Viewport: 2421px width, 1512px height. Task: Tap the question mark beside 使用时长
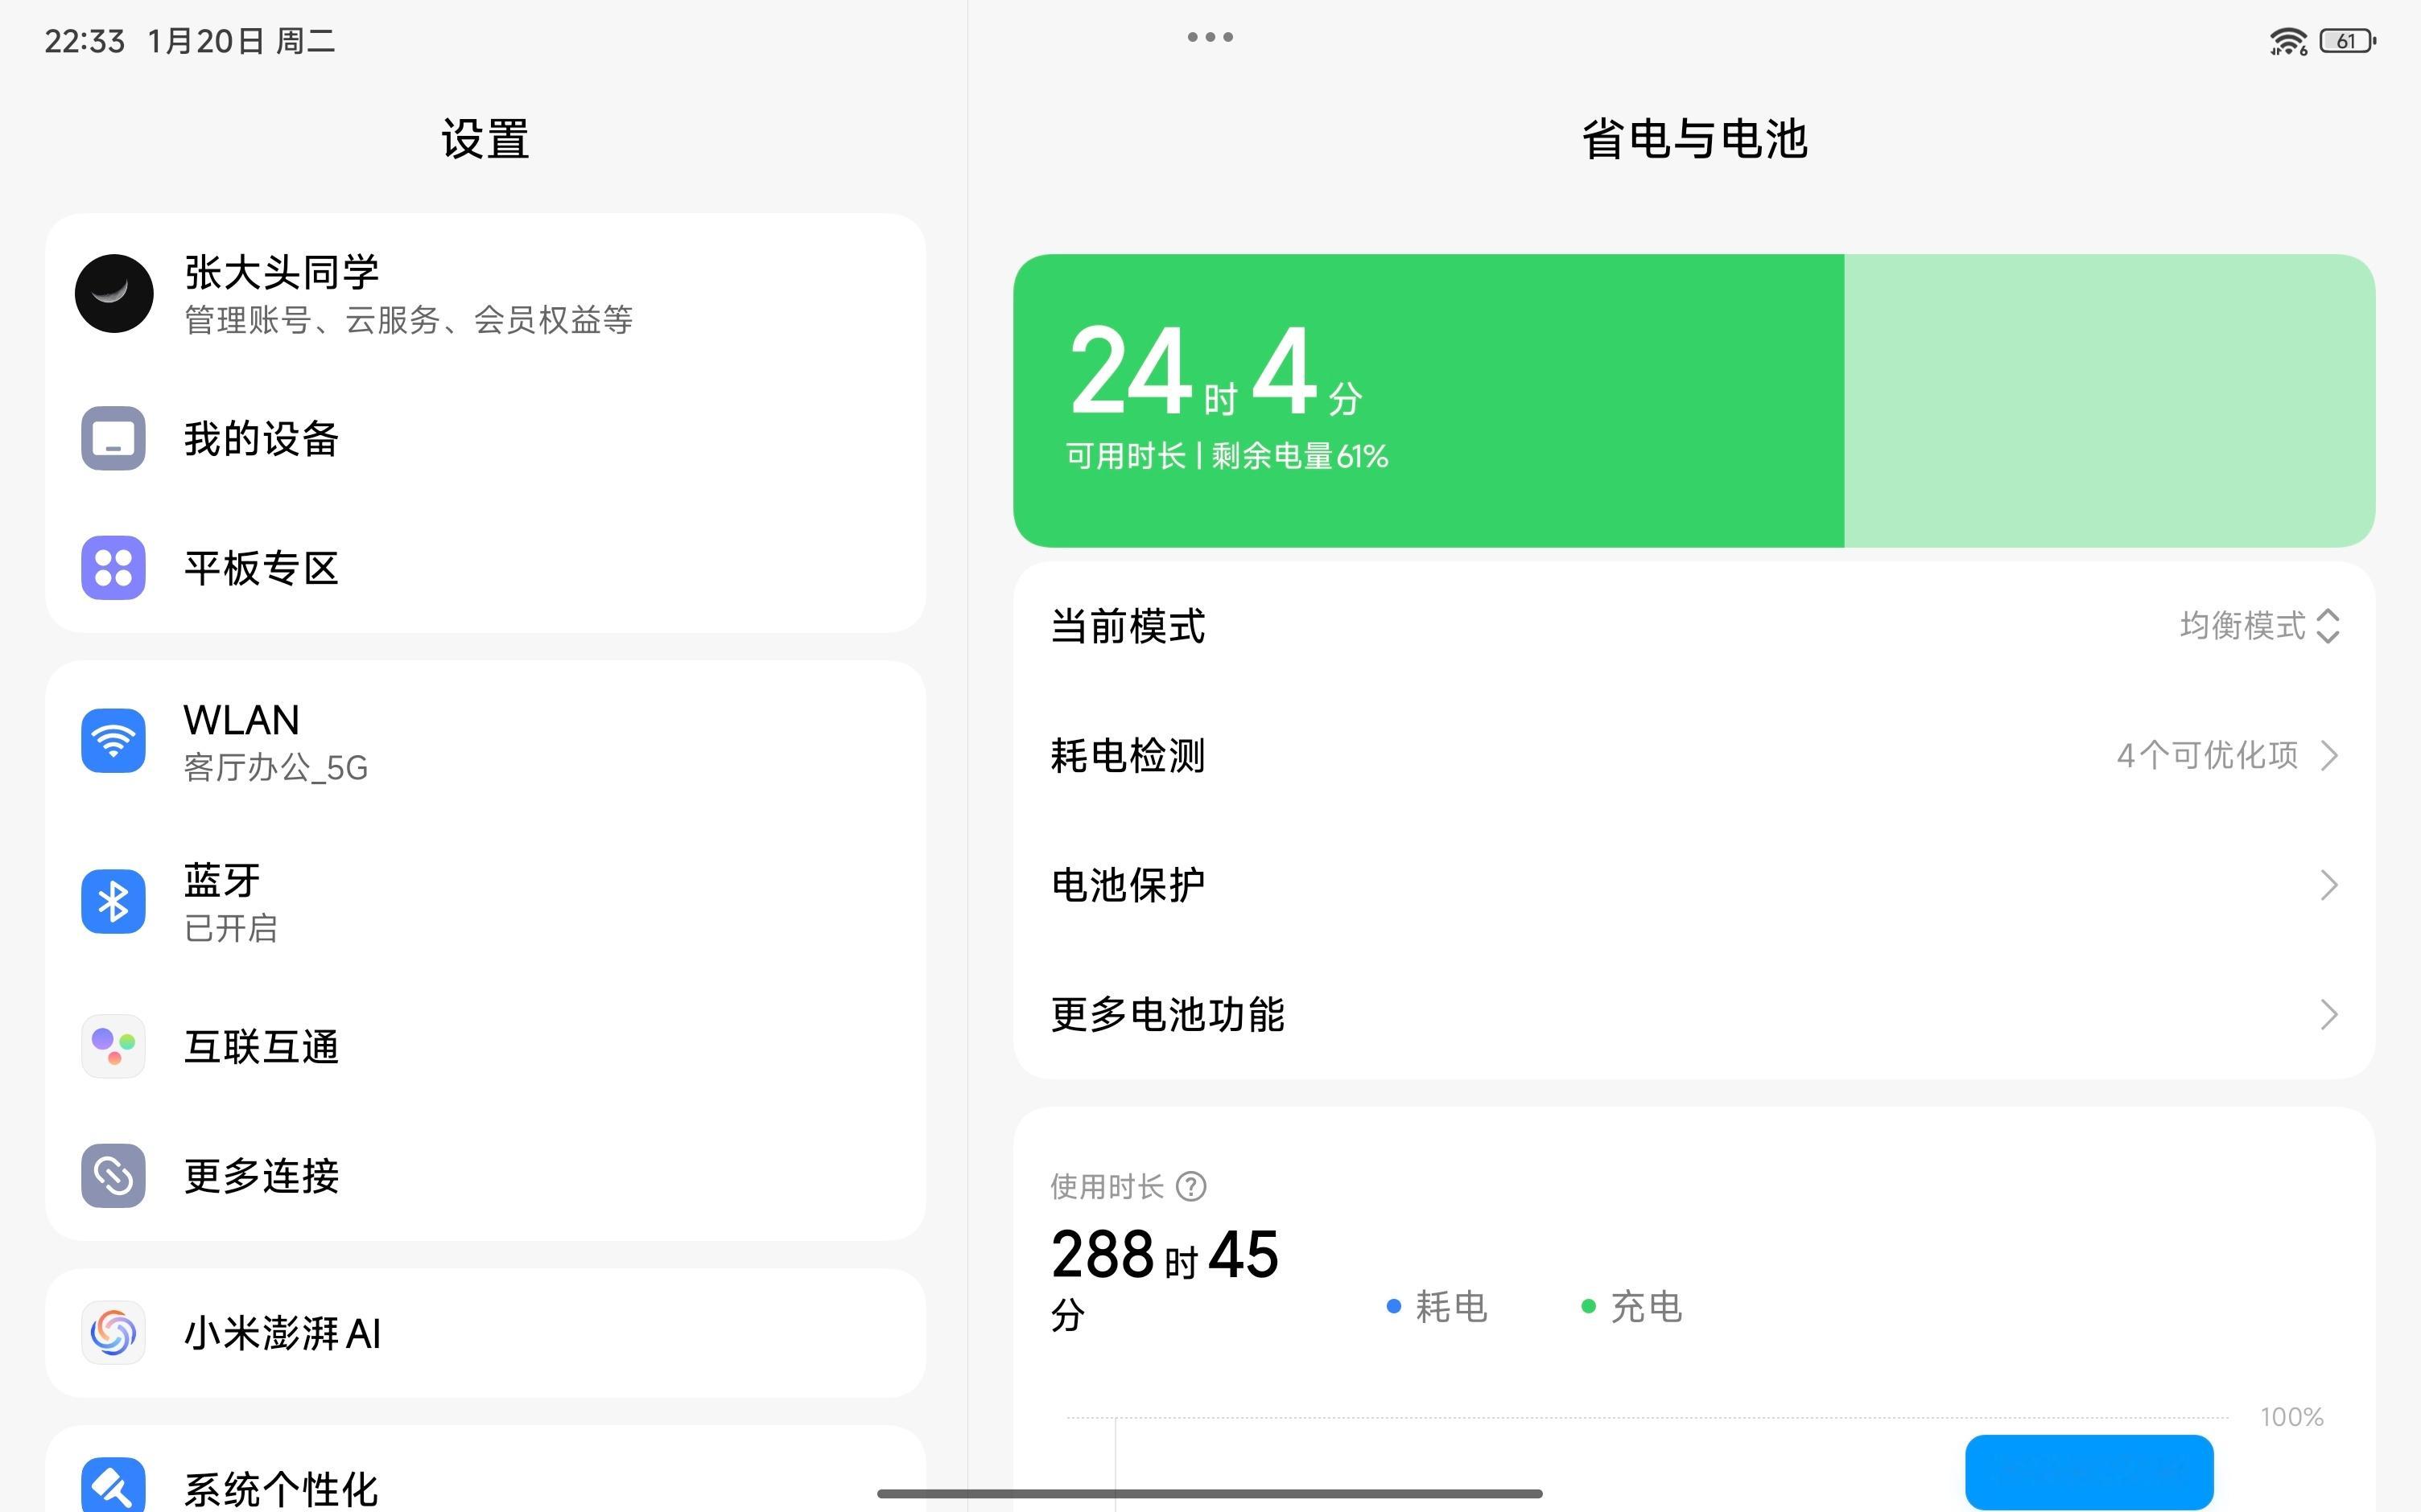[1190, 1186]
